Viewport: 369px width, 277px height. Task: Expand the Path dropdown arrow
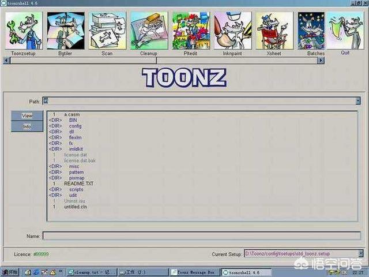(x=358, y=101)
